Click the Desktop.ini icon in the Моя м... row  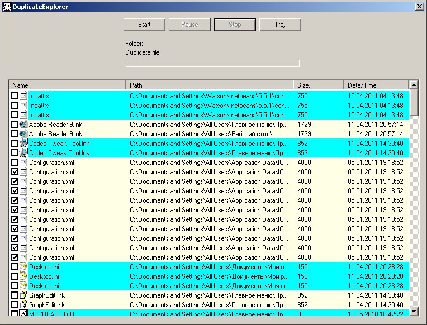click(x=23, y=286)
